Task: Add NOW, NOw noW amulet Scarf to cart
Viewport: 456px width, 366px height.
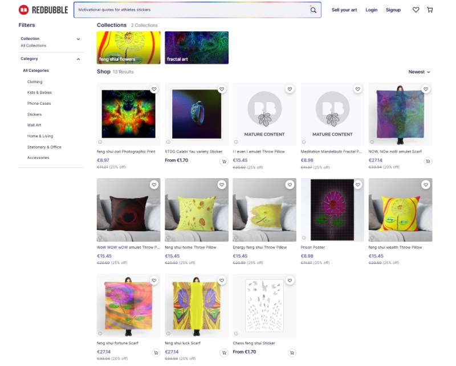Action: [427, 161]
